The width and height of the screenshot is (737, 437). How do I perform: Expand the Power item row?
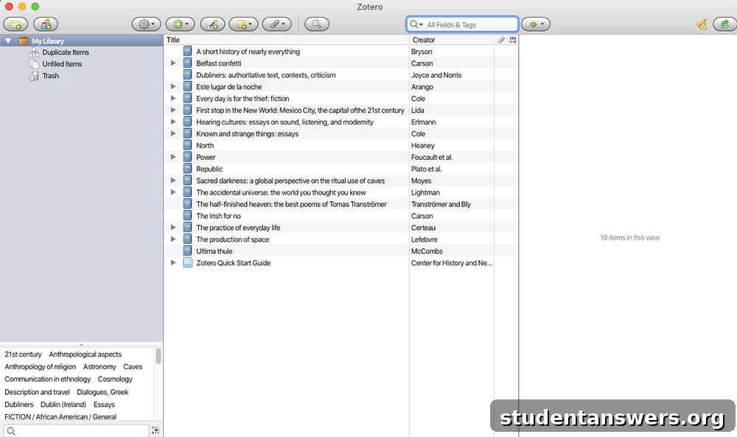(x=173, y=157)
